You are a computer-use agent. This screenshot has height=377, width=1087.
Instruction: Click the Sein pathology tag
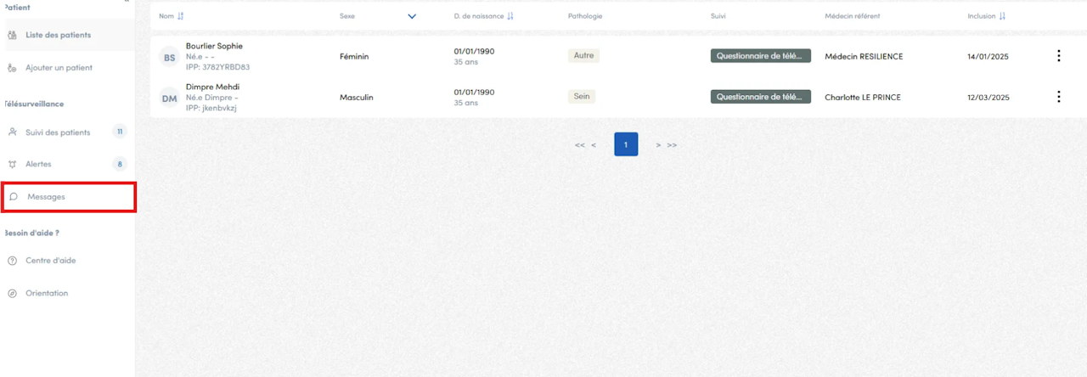coord(582,97)
